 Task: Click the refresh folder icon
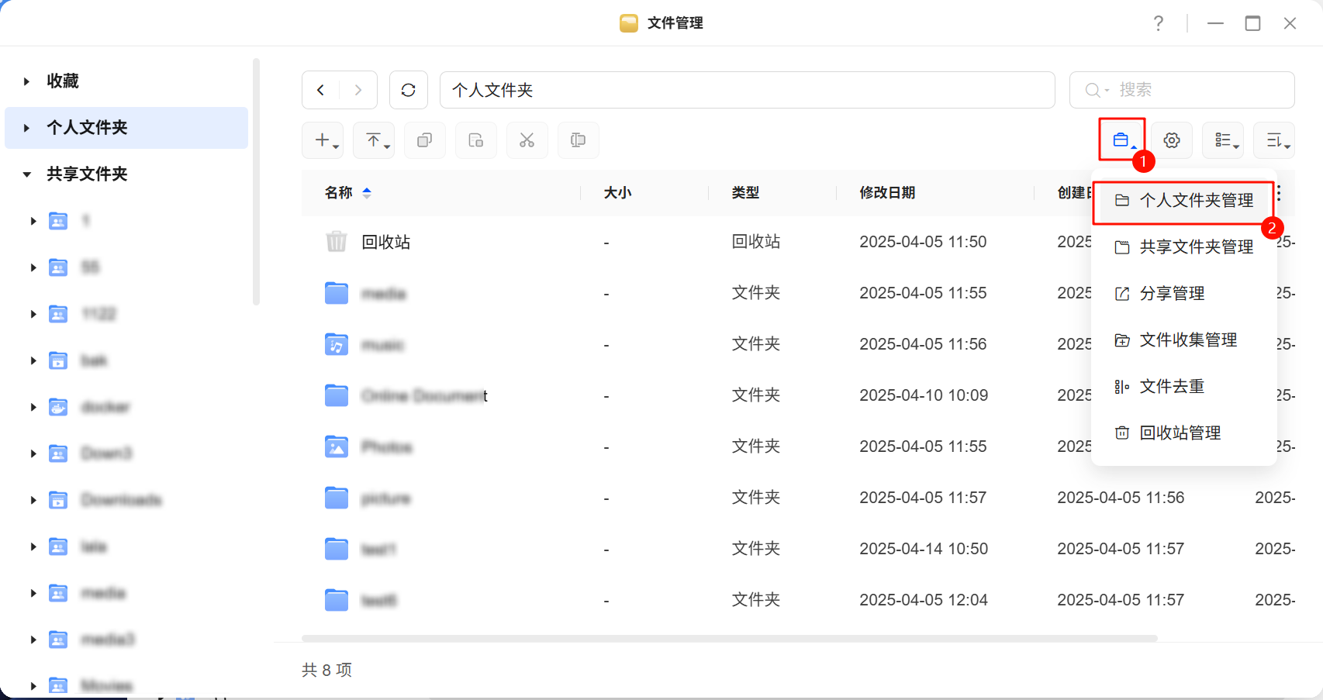pyautogui.click(x=409, y=90)
